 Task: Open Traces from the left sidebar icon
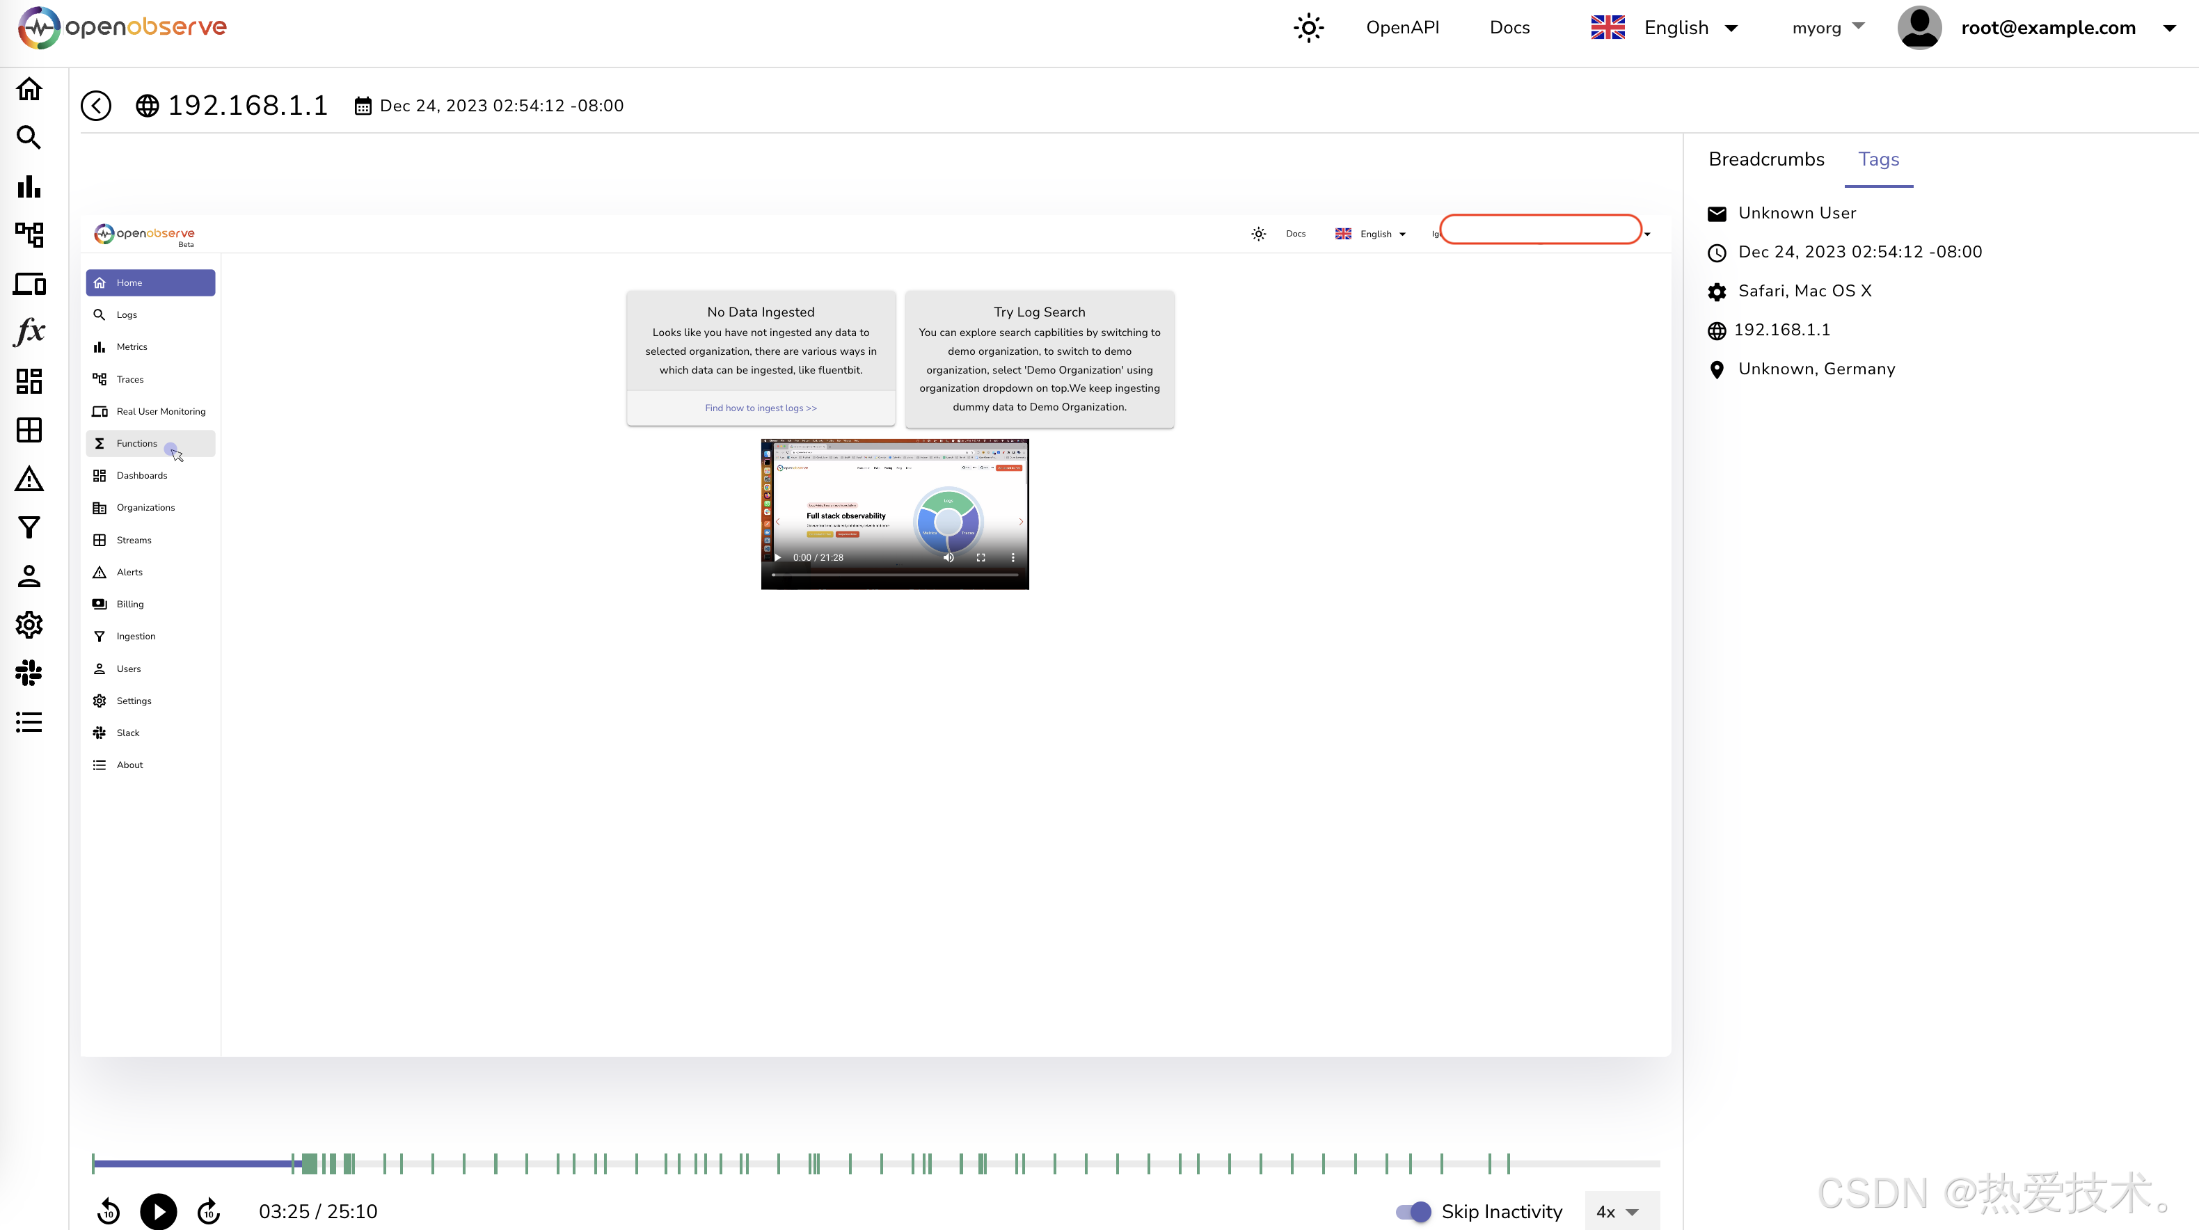point(29,234)
